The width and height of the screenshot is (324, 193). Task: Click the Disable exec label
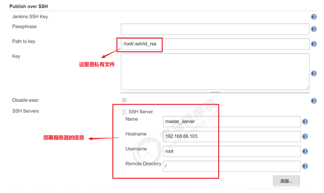click(25, 100)
